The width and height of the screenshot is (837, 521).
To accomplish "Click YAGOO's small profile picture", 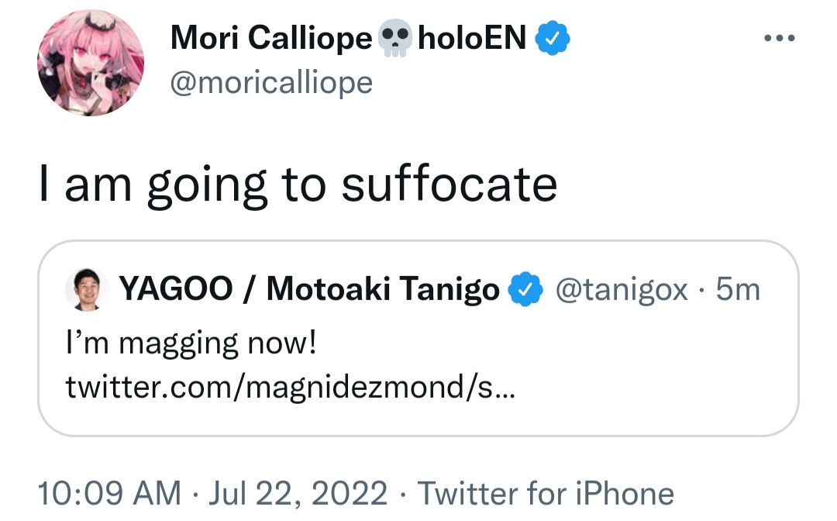I will point(87,289).
